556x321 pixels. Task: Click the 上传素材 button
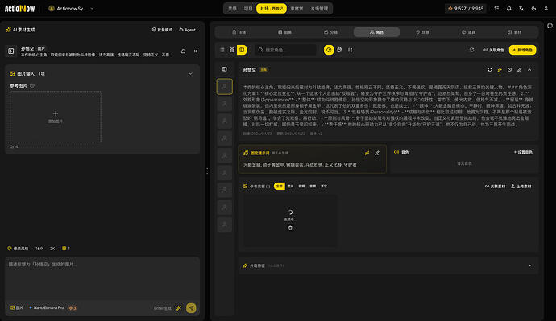pos(521,186)
